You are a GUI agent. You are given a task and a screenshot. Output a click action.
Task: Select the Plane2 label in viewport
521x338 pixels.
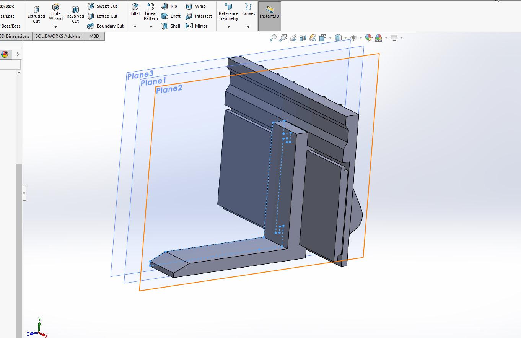169,89
